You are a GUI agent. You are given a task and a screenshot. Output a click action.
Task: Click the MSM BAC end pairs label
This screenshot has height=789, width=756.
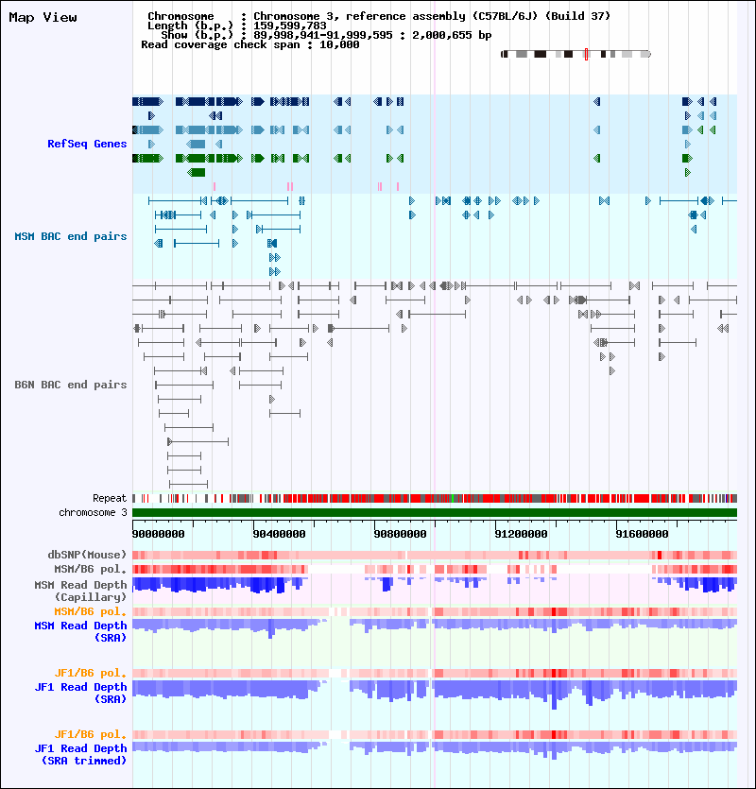click(71, 236)
